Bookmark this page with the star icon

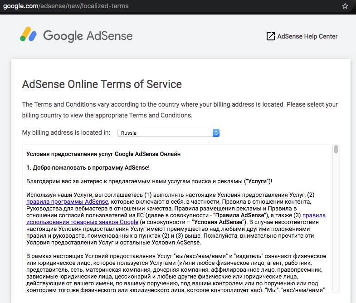(345, 6)
